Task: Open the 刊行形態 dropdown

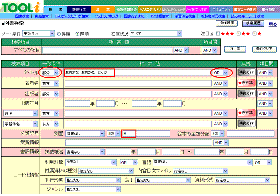Action: click(93, 180)
